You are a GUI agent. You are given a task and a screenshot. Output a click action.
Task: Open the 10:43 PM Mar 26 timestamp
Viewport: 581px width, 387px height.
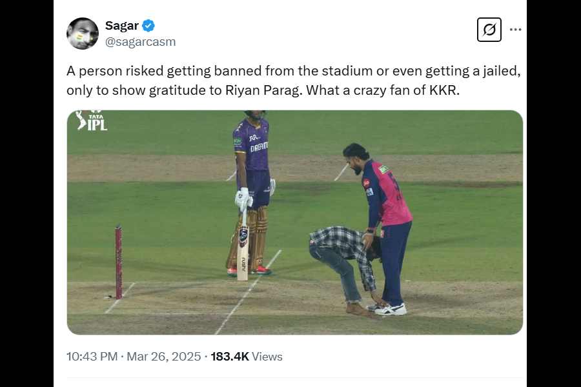(x=134, y=356)
